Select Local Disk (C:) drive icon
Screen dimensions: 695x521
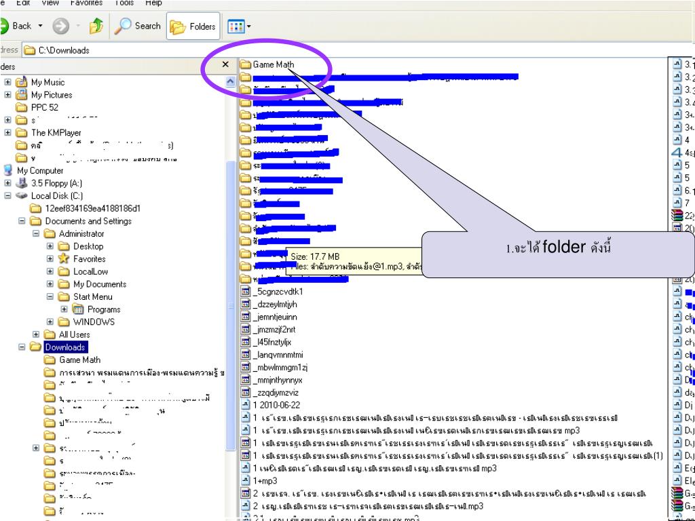(21, 196)
